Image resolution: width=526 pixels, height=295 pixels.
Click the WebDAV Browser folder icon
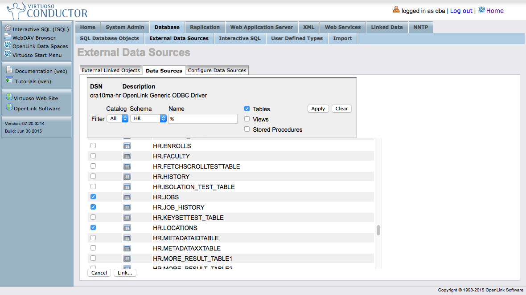pos(8,37)
